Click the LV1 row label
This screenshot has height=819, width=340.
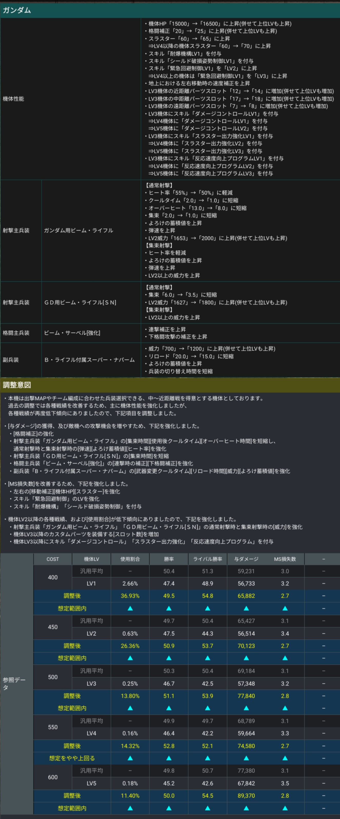92,584
